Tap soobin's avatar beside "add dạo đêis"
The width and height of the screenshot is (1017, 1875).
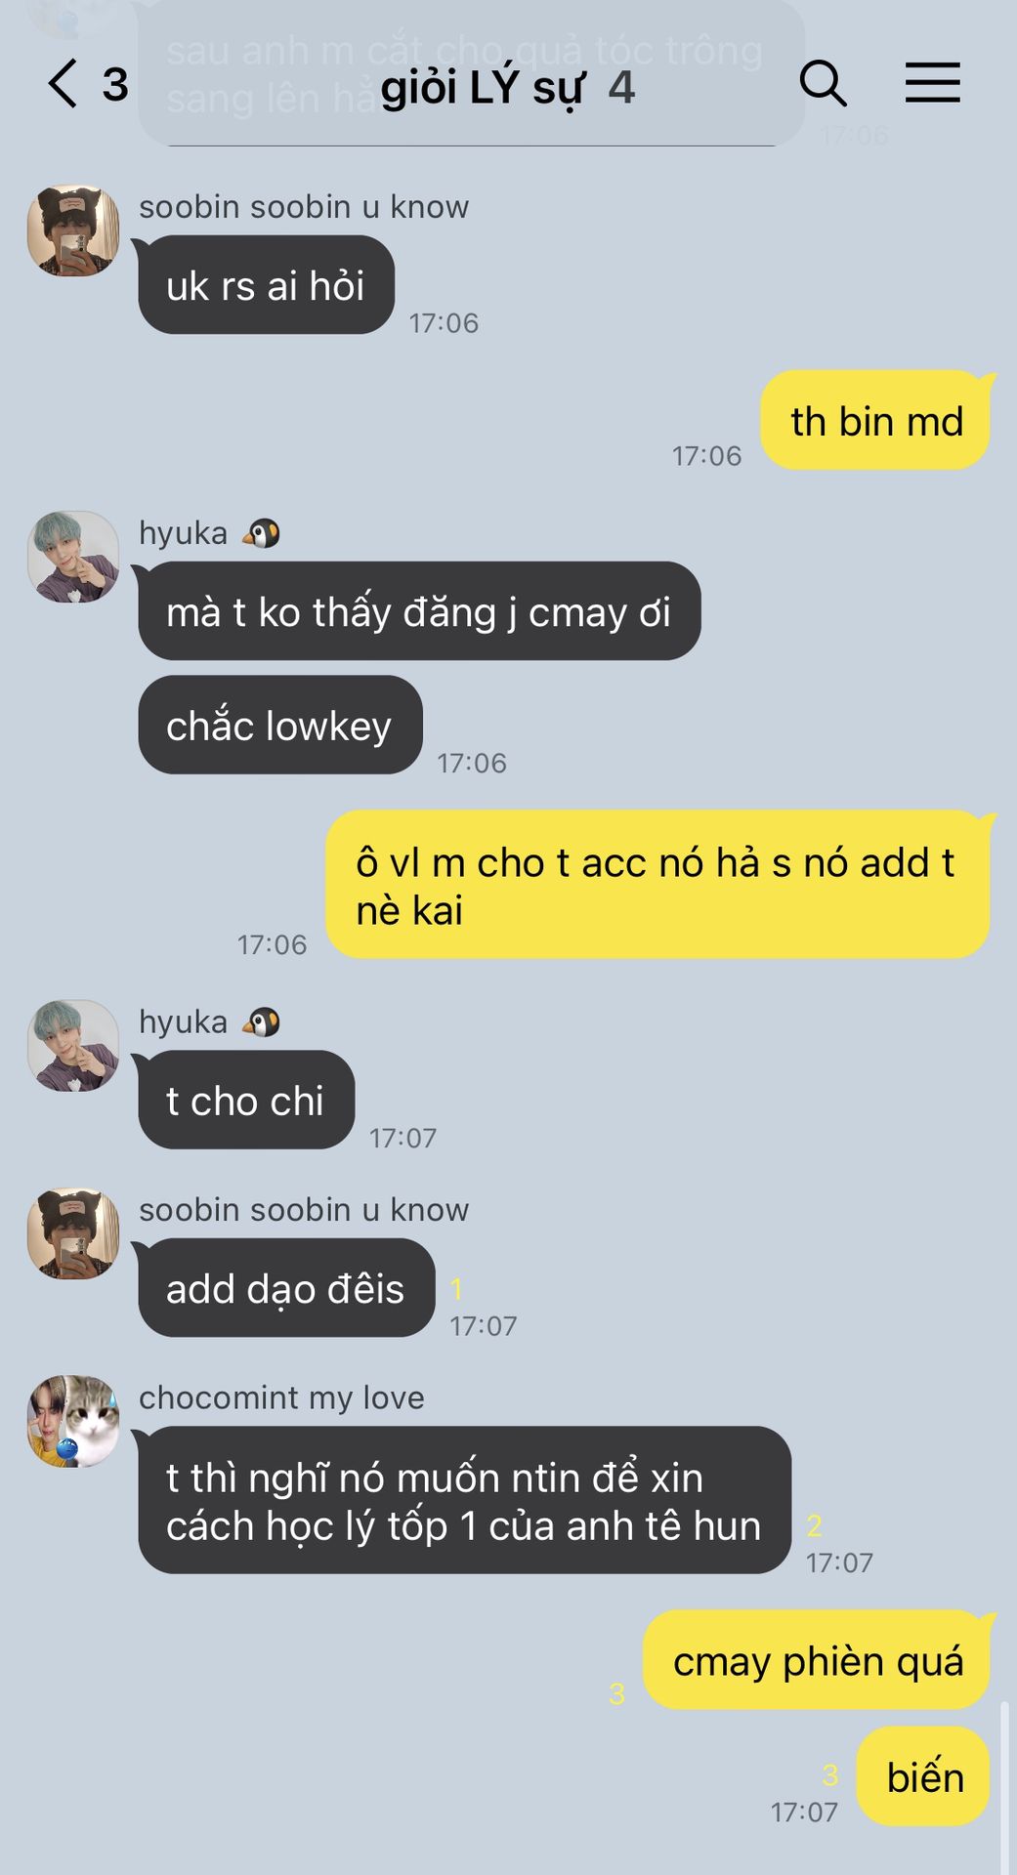pyautogui.click(x=73, y=1233)
